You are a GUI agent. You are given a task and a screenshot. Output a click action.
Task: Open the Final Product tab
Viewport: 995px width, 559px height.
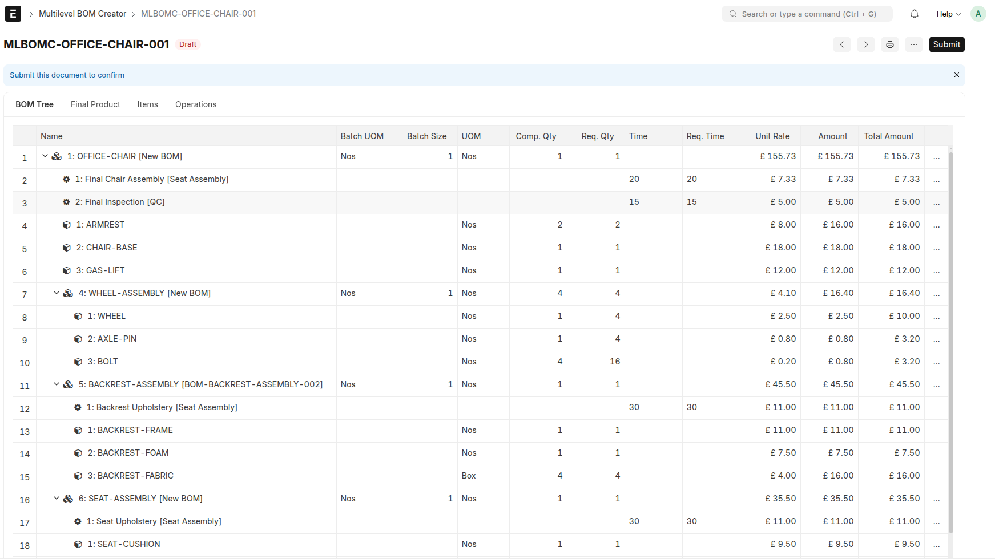[x=95, y=104]
